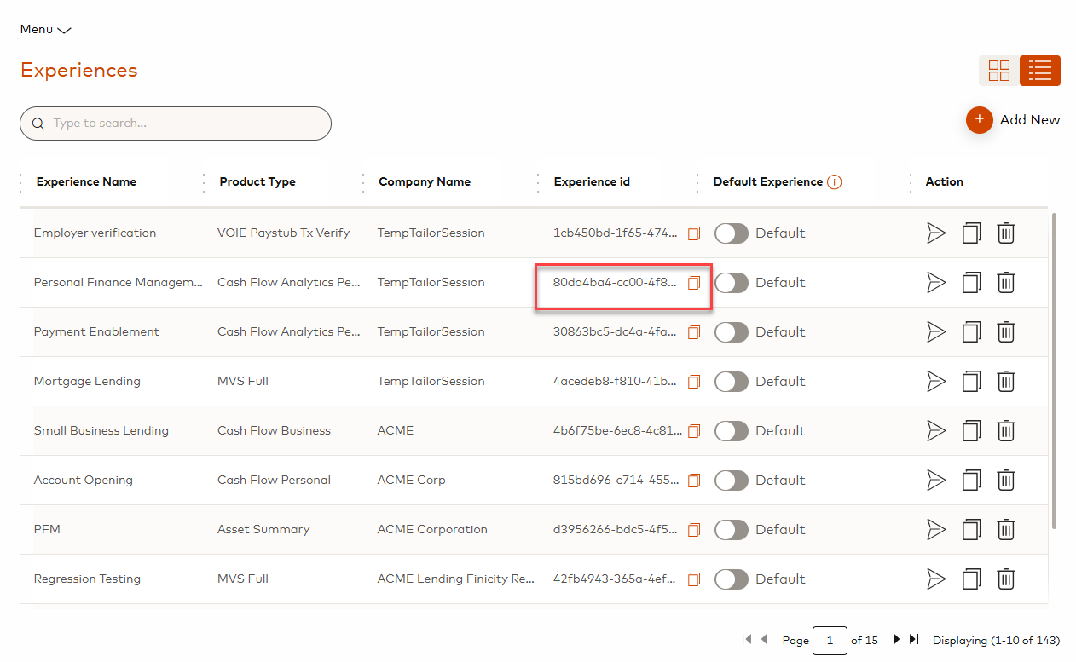1076x662 pixels.
Task: Click the page number input box
Action: pyautogui.click(x=830, y=641)
